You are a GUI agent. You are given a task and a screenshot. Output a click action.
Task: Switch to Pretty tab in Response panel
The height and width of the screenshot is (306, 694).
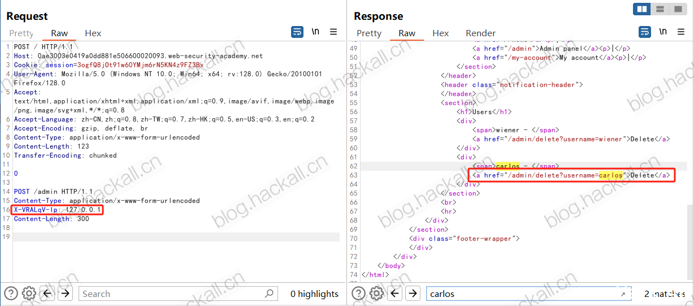369,33
